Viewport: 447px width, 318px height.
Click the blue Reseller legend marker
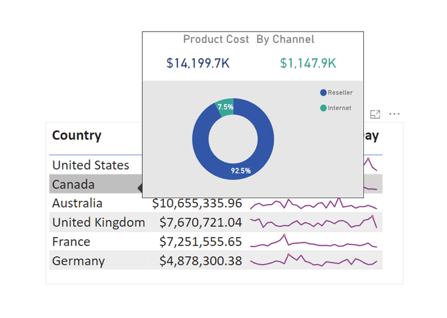coord(323,93)
